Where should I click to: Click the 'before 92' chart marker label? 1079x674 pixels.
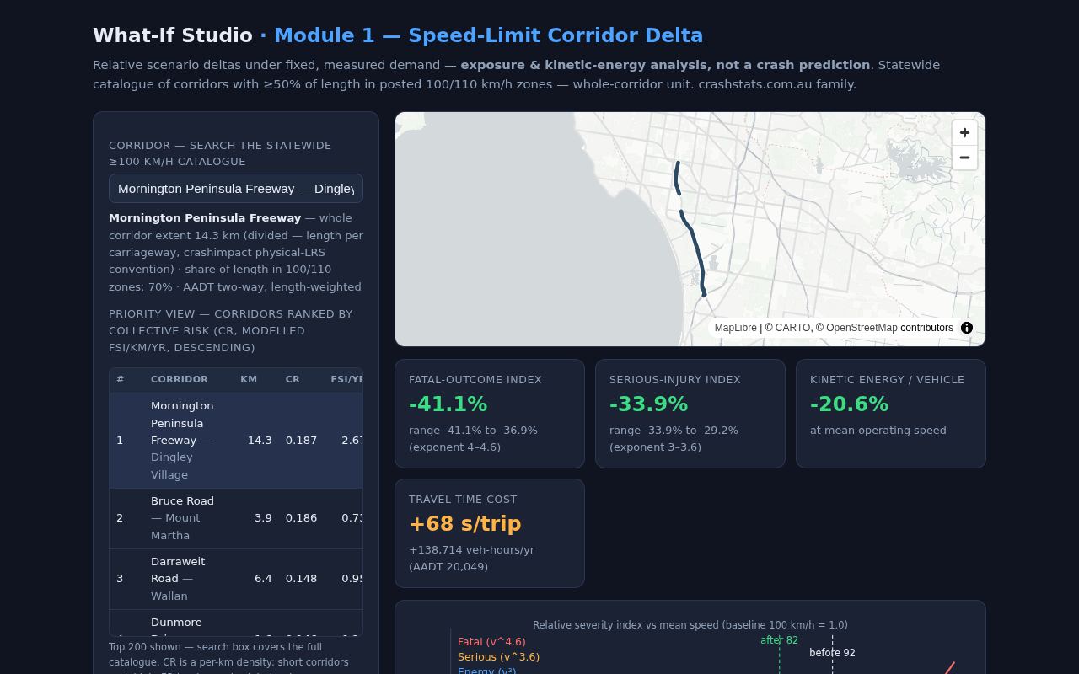pyautogui.click(x=832, y=653)
